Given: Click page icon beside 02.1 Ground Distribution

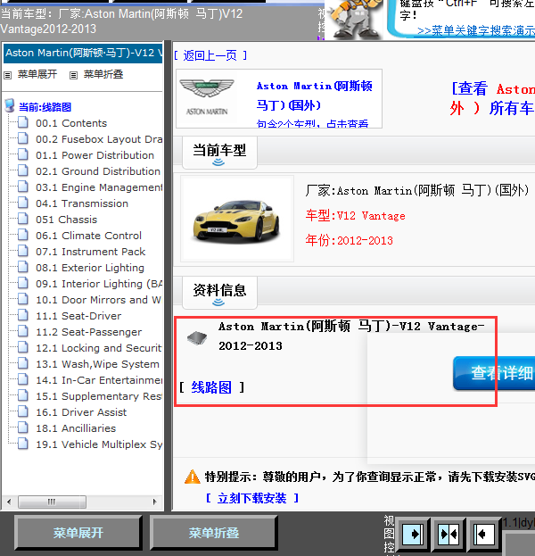Looking at the screenshot, I should pos(23,170).
